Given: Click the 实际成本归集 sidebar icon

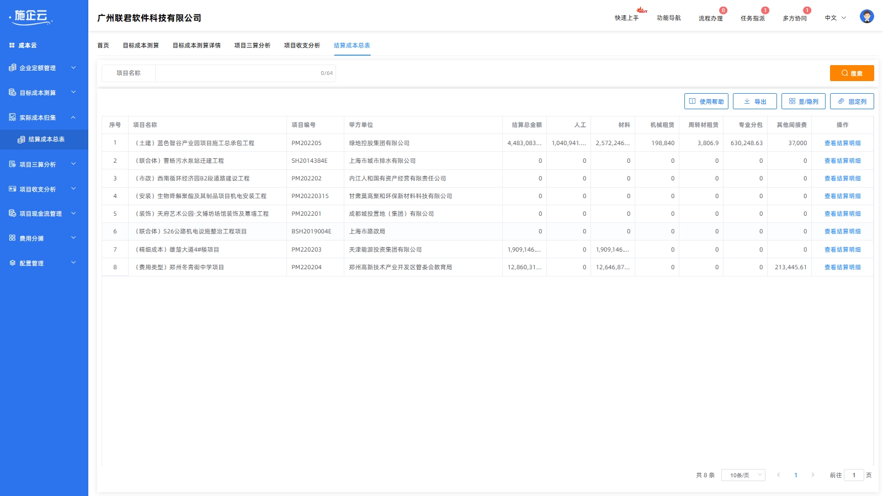Looking at the screenshot, I should [12, 118].
